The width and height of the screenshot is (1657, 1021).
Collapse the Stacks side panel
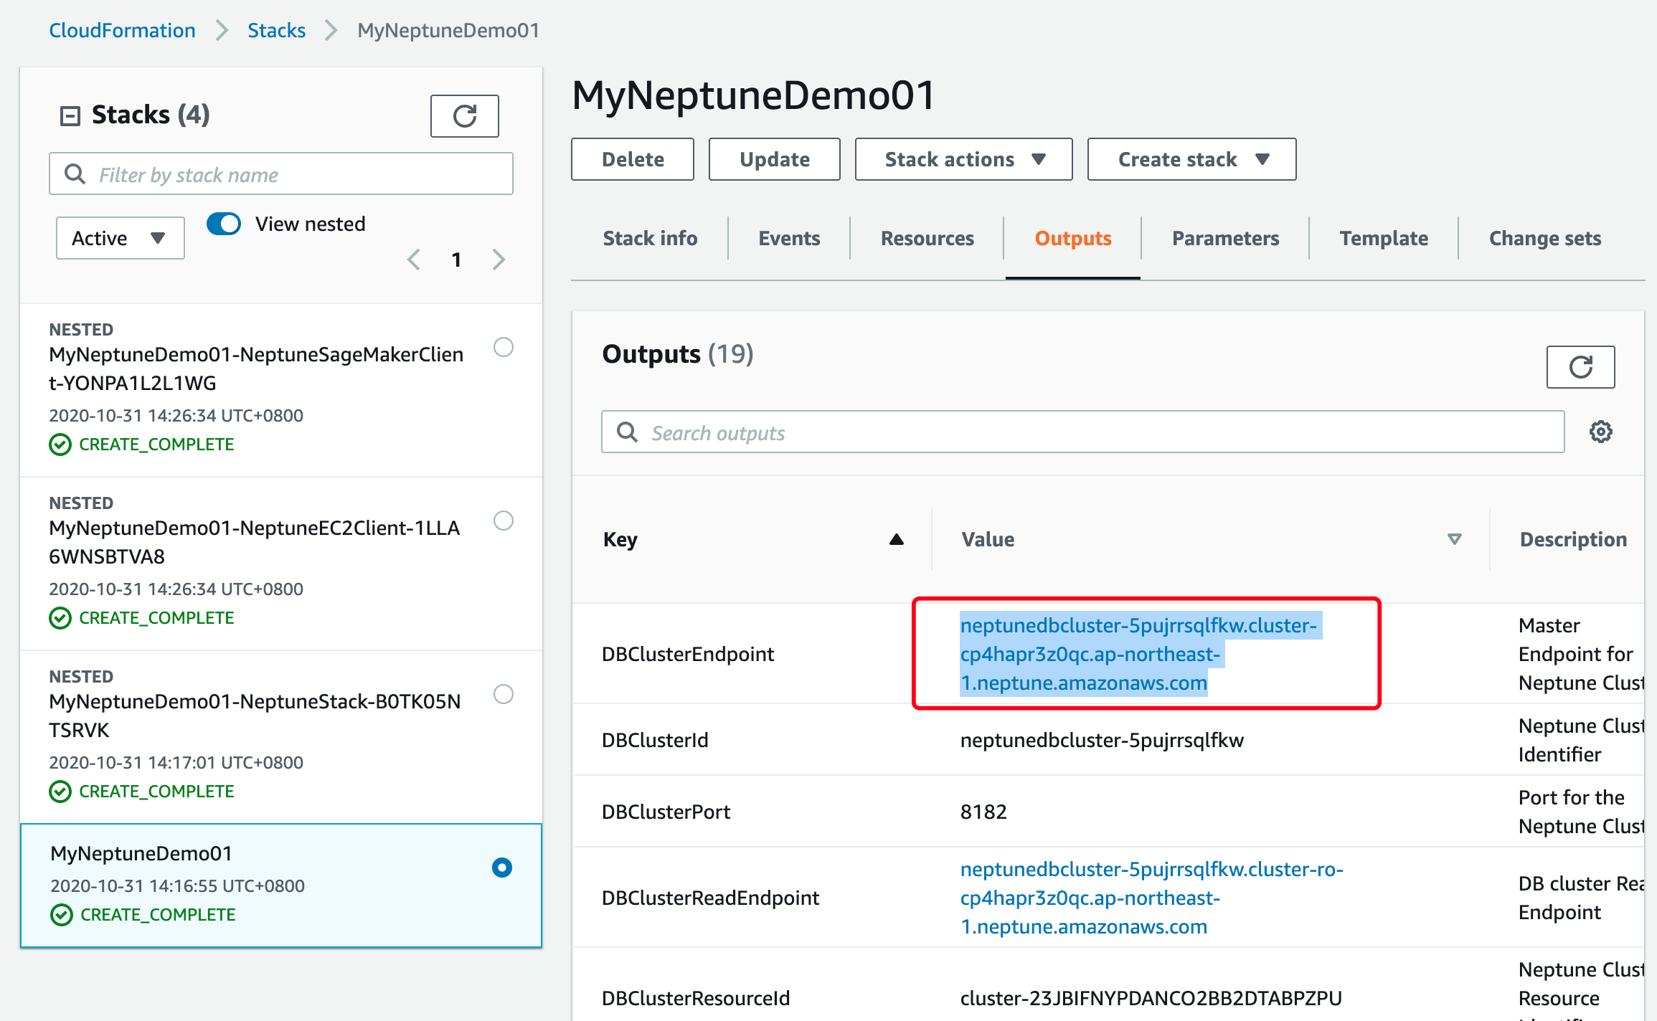tap(70, 115)
